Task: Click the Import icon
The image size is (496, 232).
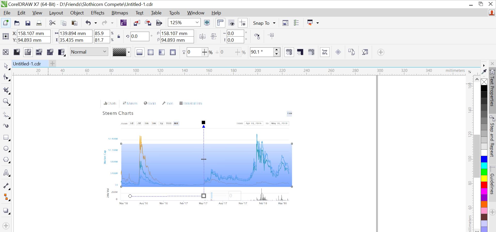Action: [137, 23]
